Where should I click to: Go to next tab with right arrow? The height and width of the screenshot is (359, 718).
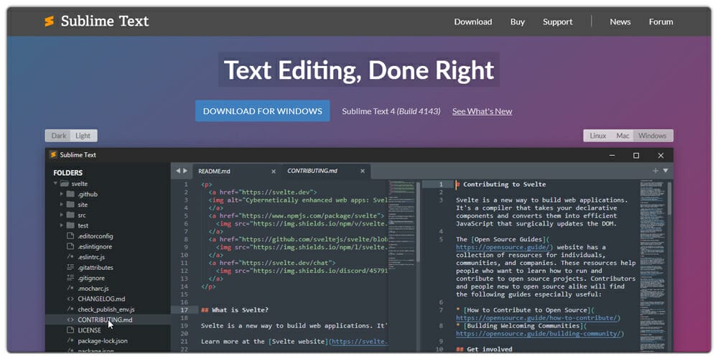coord(185,171)
